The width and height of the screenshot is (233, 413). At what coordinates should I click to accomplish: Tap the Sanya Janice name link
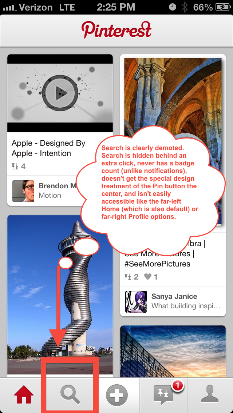coord(174,296)
